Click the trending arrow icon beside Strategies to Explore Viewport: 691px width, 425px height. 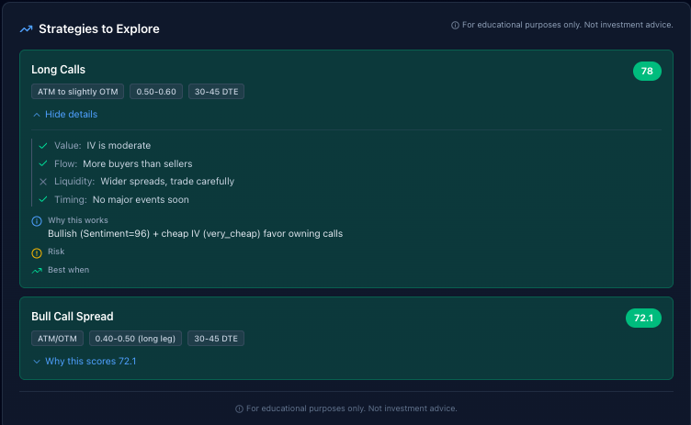coord(26,29)
